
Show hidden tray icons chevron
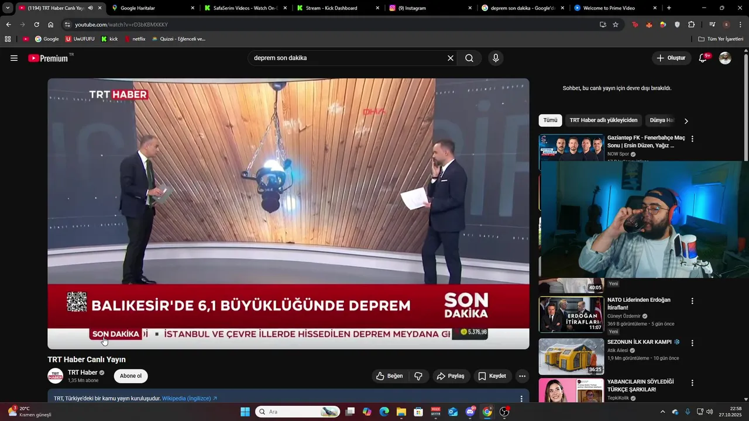[x=662, y=412]
